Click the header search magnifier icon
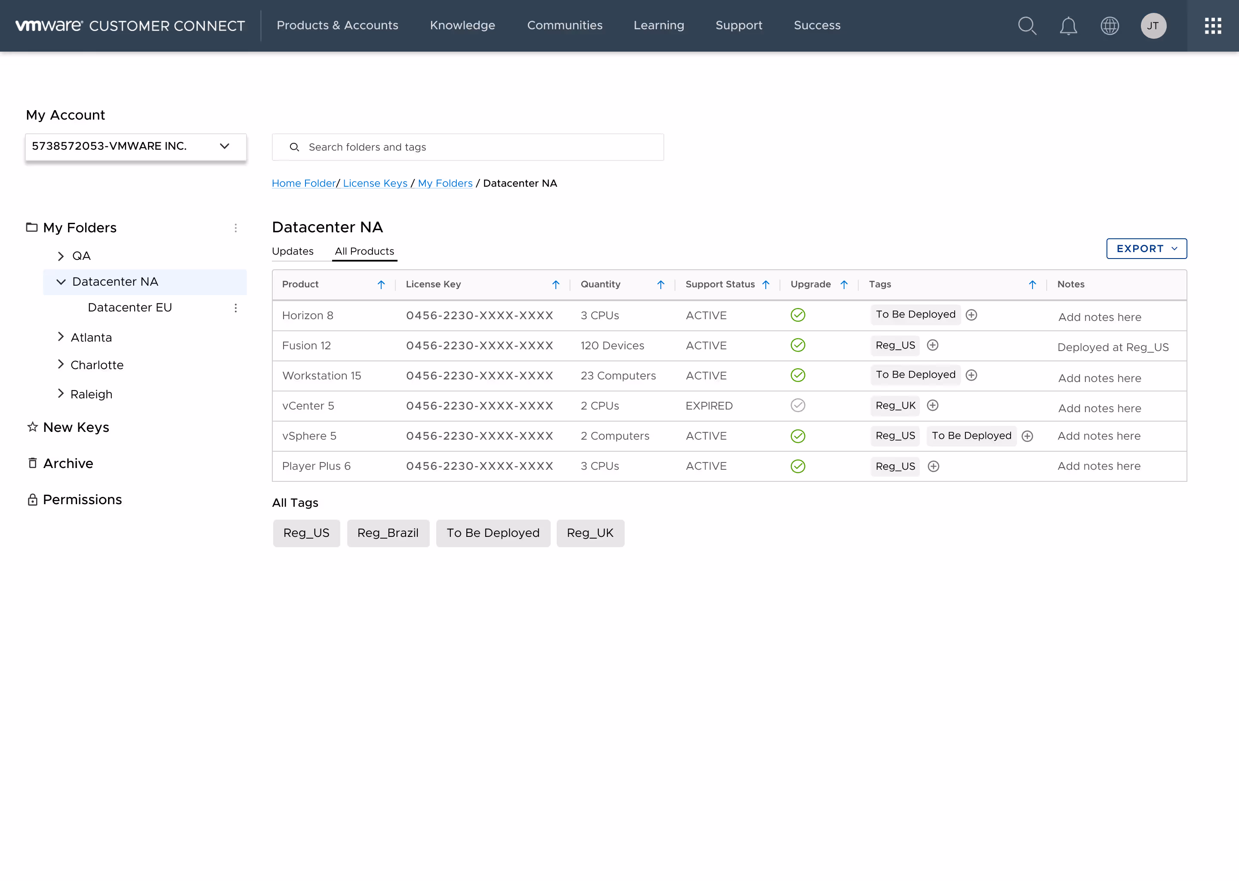Screen dimensions: 1239x881 click(x=1027, y=25)
